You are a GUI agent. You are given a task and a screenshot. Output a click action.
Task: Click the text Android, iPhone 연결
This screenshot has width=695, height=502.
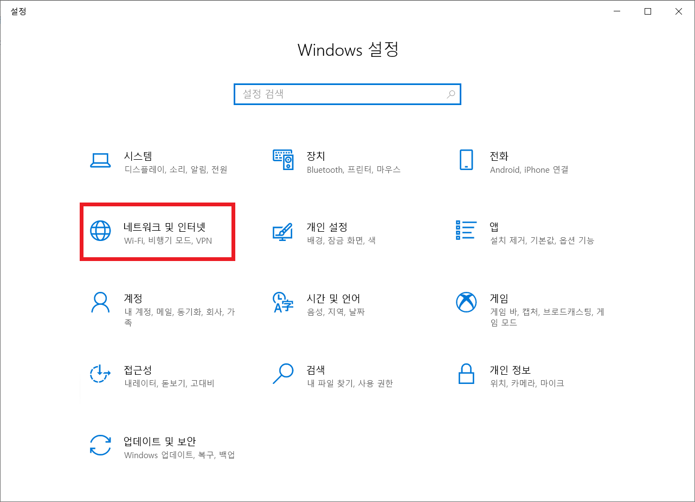click(x=529, y=169)
